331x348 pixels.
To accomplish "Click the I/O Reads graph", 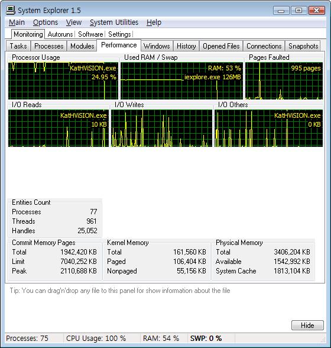I will coord(59,128).
